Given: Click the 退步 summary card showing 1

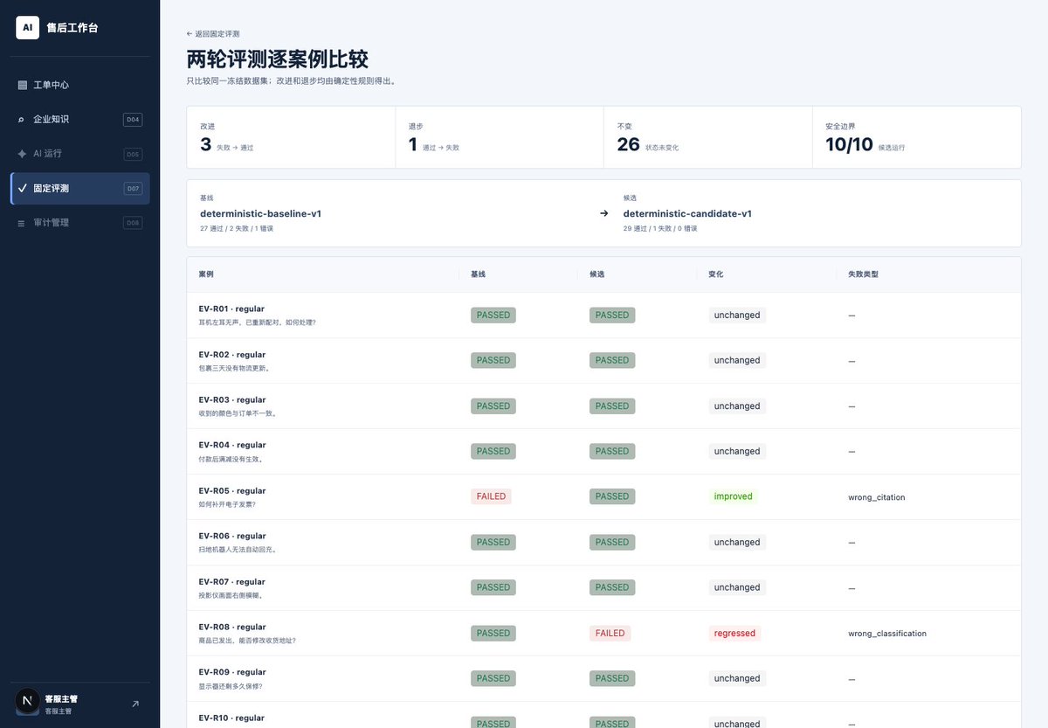Looking at the screenshot, I should pyautogui.click(x=500, y=137).
